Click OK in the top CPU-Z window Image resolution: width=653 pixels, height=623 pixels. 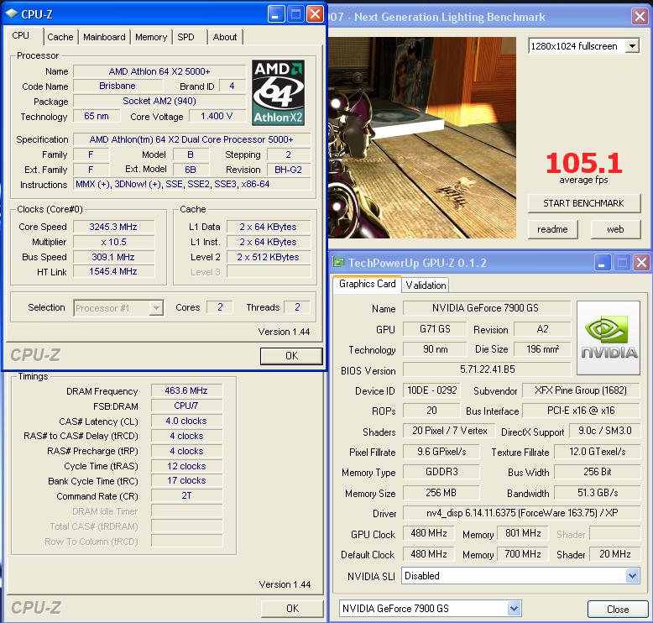coord(291,356)
